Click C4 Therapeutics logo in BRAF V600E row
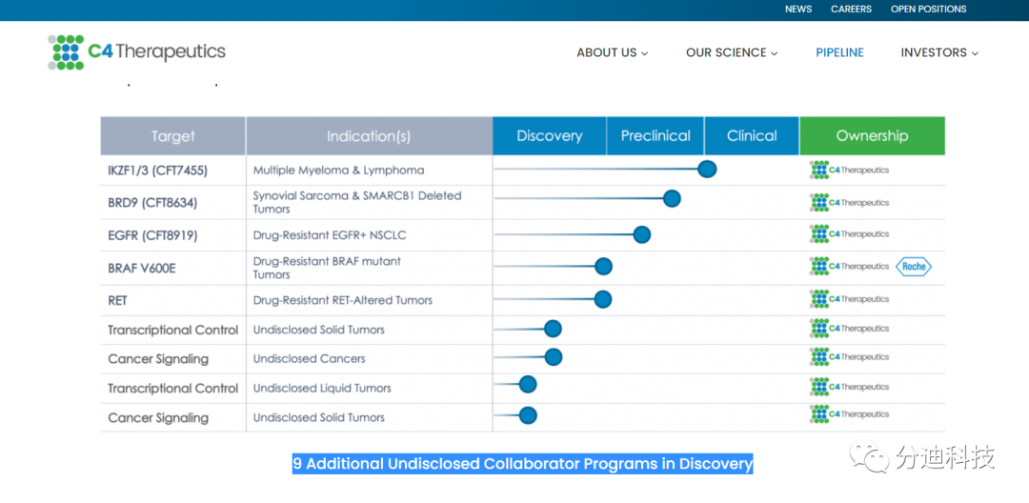Image resolution: width=1029 pixels, height=503 pixels. pyautogui.click(x=850, y=266)
